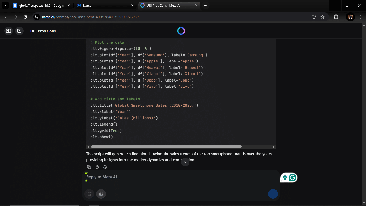366x206 pixels.
Task: Click the code block horizontal scrollbar
Action: pyautogui.click(x=166, y=146)
